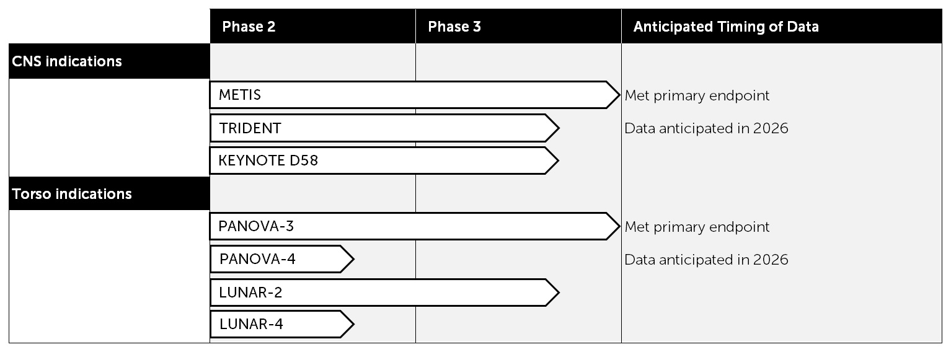The width and height of the screenshot is (951, 352).
Task: Click 'Met primary endpoint' next to METIS
Action: coord(697,95)
